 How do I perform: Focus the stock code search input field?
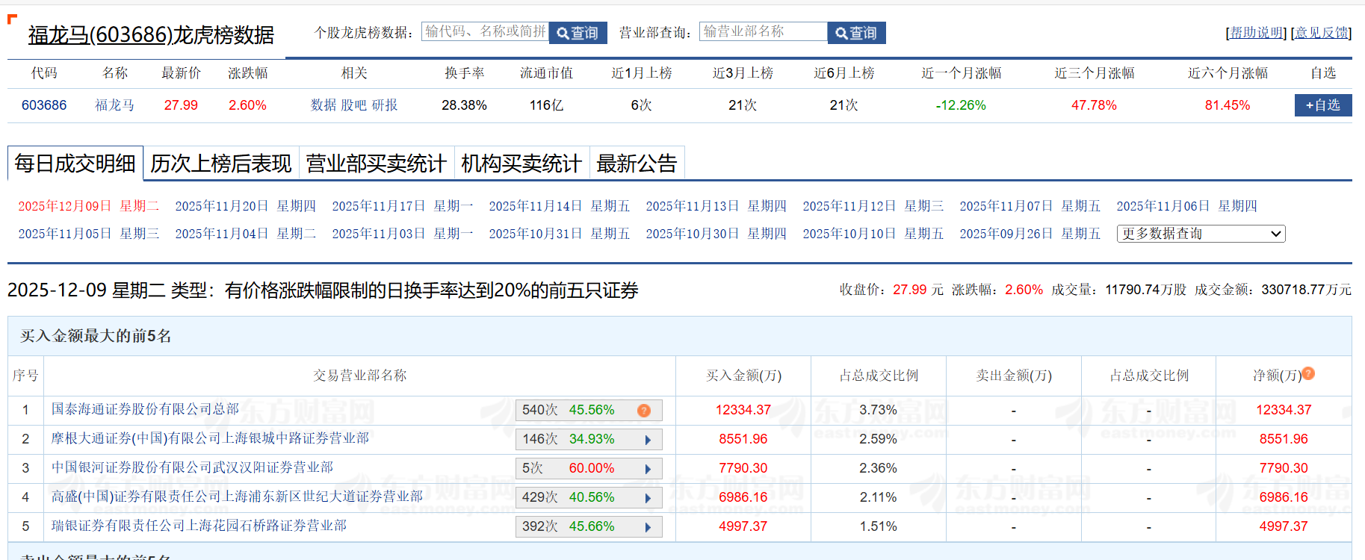485,31
